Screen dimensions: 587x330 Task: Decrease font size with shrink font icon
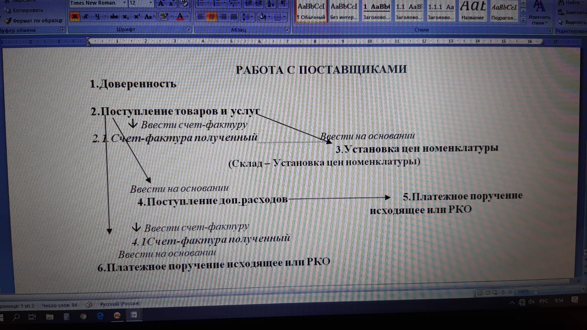(172, 3)
